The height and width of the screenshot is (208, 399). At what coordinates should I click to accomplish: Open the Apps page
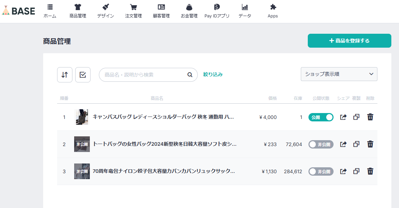tap(273, 11)
